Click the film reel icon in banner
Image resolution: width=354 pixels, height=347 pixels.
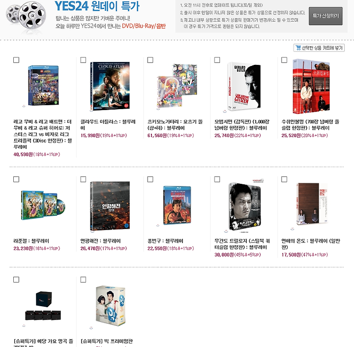coord(26,15)
